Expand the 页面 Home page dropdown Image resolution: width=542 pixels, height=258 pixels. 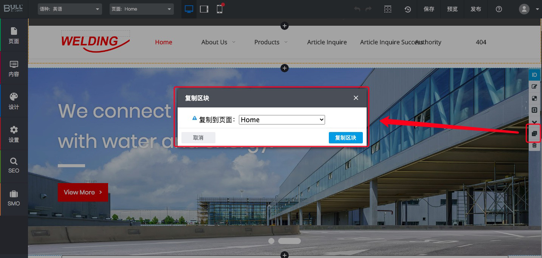click(142, 9)
